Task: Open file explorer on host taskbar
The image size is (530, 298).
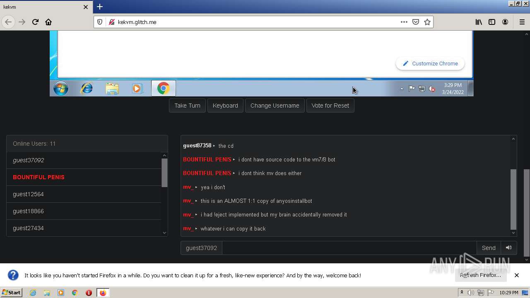Action: coord(47,293)
